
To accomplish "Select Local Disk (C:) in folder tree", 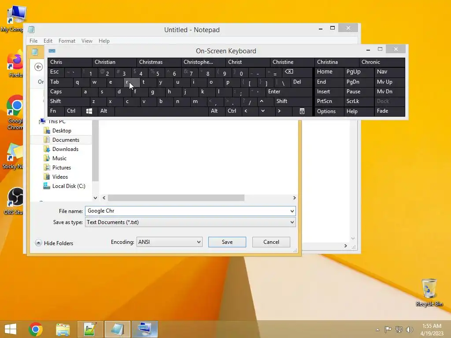I will [x=69, y=186].
